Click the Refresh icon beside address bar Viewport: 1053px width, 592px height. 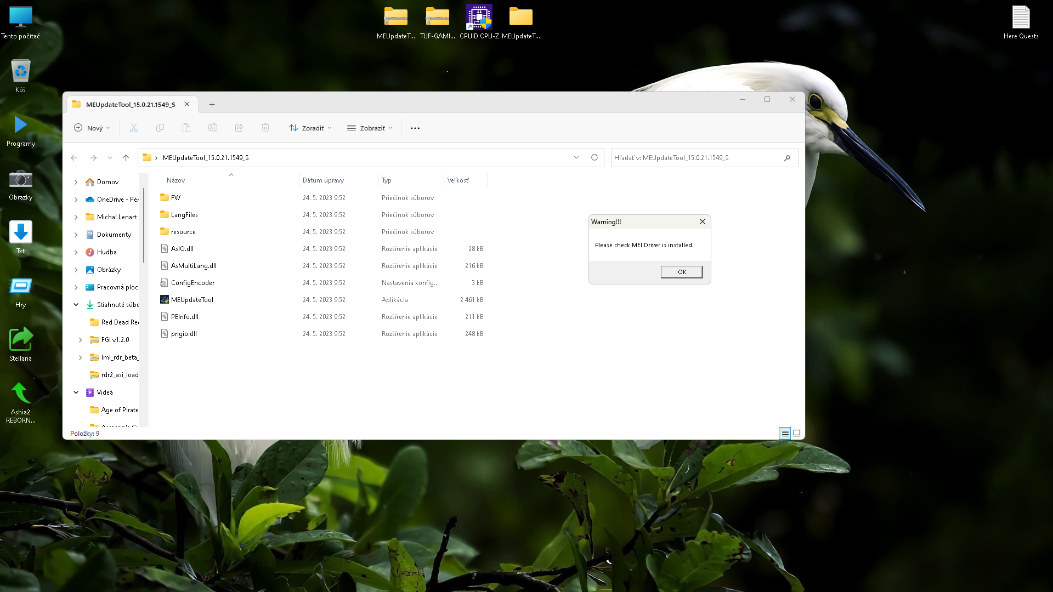click(594, 157)
